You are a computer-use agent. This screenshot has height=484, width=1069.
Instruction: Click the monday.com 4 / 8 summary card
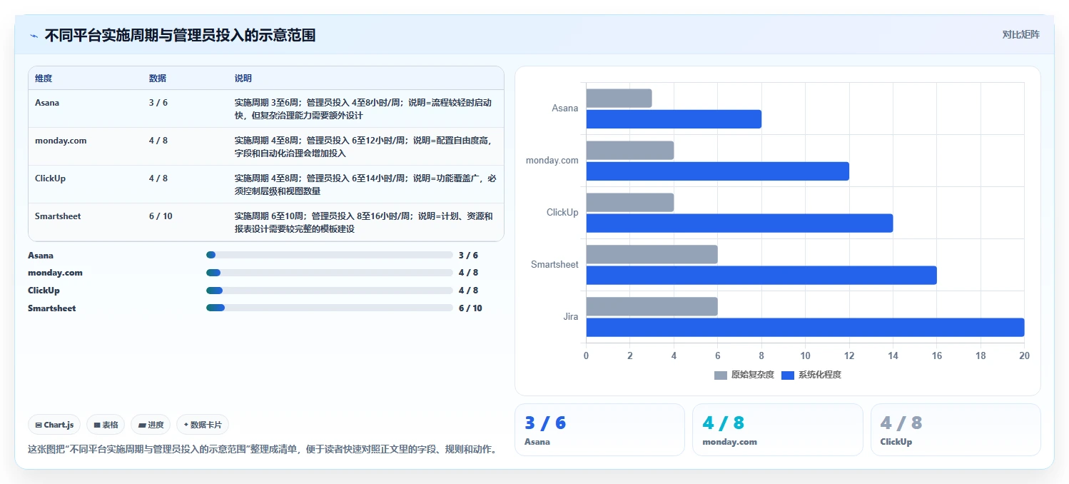(x=778, y=430)
